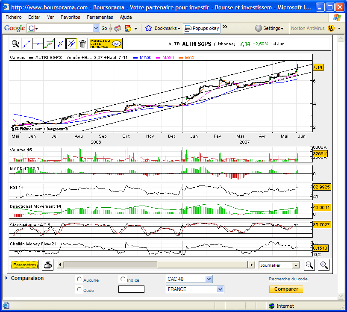
Task: Click the yellow 7,14 price label
Action: pyautogui.click(x=318, y=67)
